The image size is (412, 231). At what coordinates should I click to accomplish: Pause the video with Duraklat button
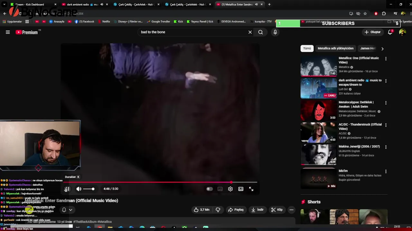click(x=67, y=189)
